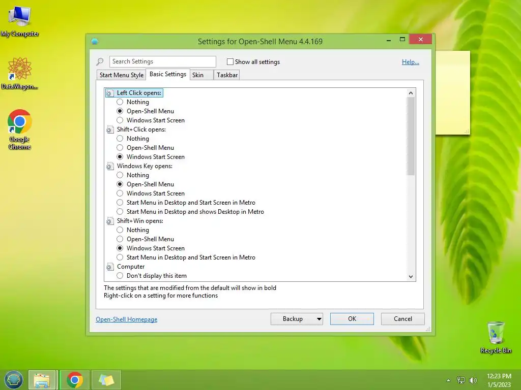
Task: Select the Shift+Win opens heading
Action: click(x=140, y=221)
